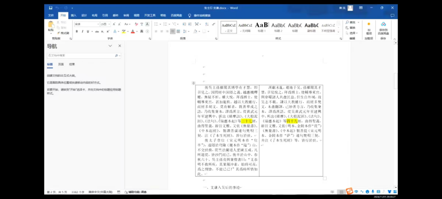The image size is (442, 199).
Task: Open the Change Case Aa dropdown
Action: [x=128, y=24]
